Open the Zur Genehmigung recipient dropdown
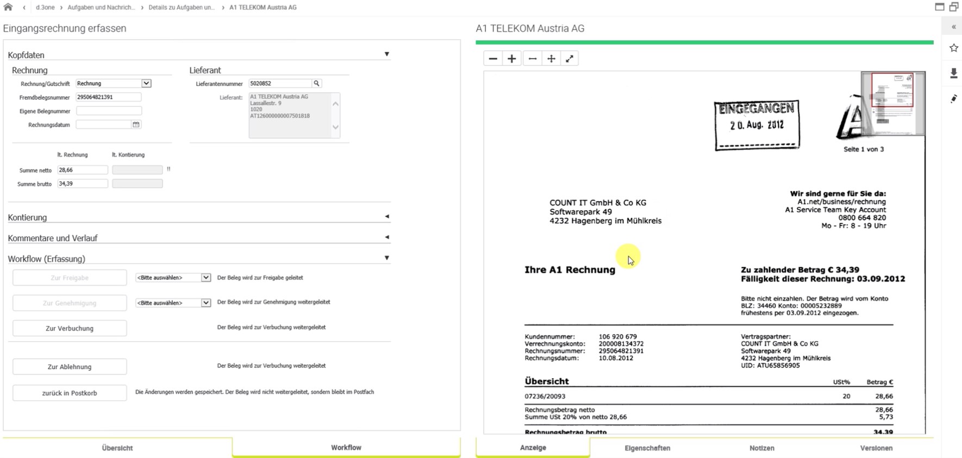 [205, 303]
